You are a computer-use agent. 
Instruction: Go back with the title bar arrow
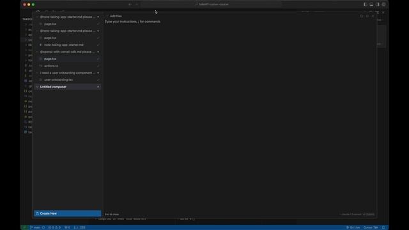[130, 4]
